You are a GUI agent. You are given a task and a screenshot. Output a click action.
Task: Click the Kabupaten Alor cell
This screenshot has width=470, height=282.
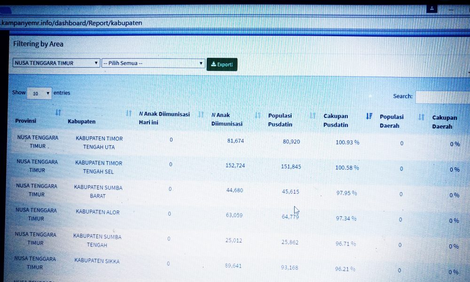pos(98,212)
